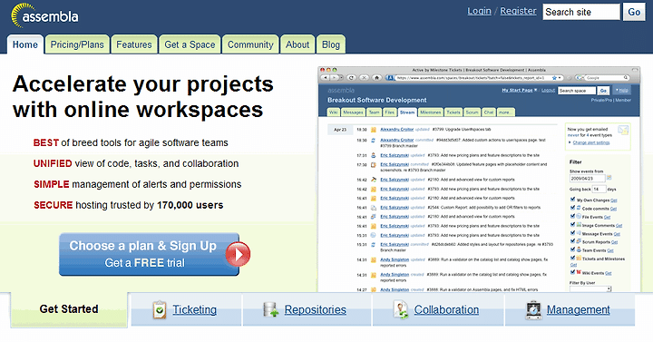This screenshot has height=342, width=653.
Task: Uncheck the File Events filter checkbox
Action: pyautogui.click(x=572, y=216)
